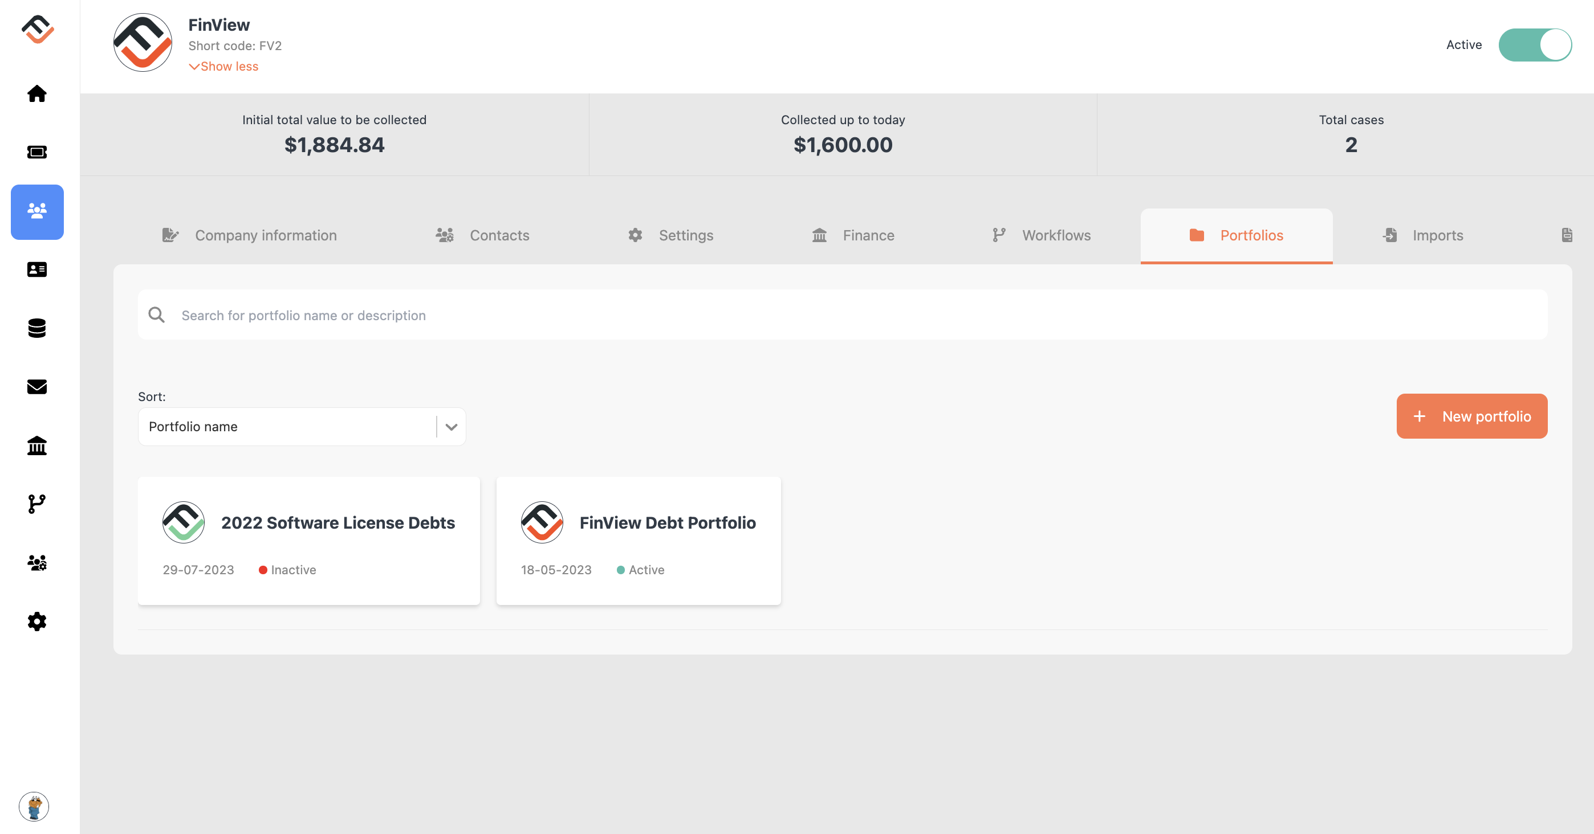Click the FinView company logo in header

pos(143,43)
